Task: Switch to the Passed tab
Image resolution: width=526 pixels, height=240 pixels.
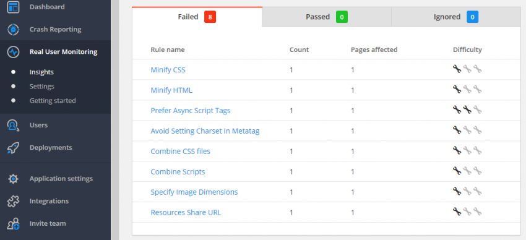Action: (327, 17)
